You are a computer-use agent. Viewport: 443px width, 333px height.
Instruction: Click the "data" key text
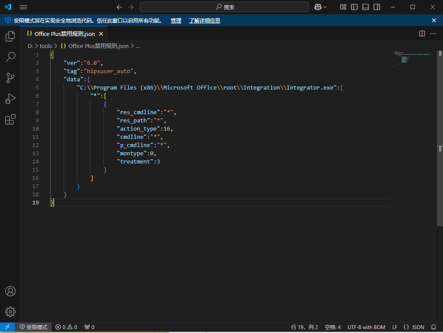pyautogui.click(x=74, y=80)
